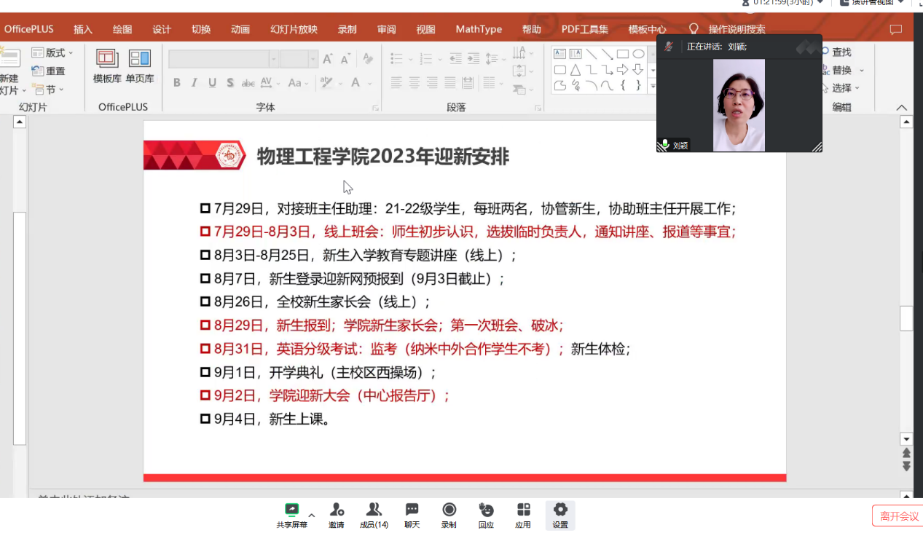This screenshot has height=533, width=923.
Task: Open the 模板库 template library
Action: click(107, 66)
